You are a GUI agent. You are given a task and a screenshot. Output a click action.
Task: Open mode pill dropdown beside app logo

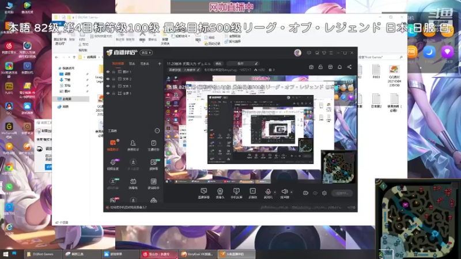pyautogui.click(x=146, y=52)
